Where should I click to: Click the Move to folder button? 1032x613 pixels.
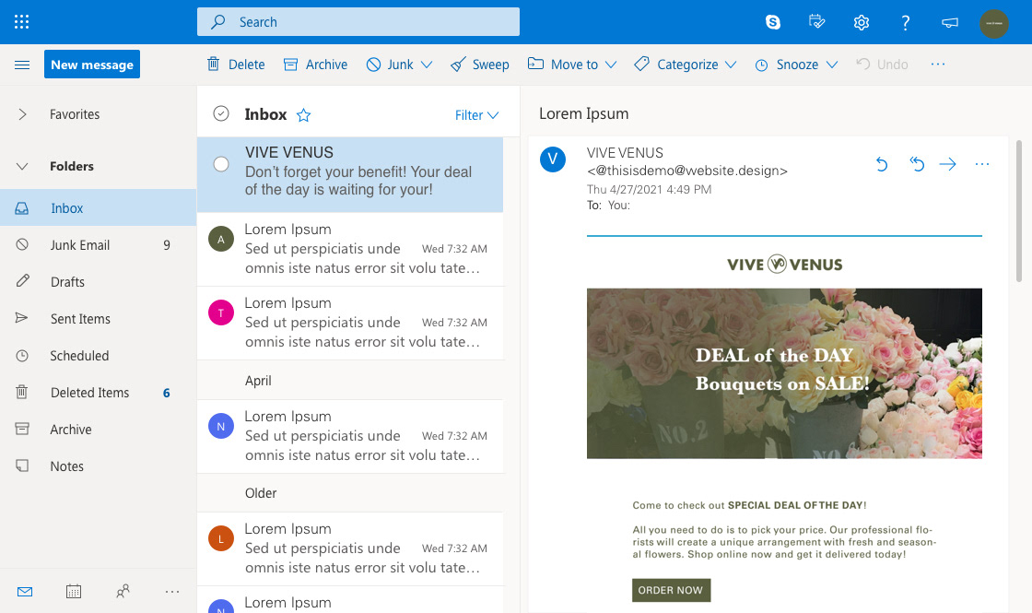pos(563,64)
